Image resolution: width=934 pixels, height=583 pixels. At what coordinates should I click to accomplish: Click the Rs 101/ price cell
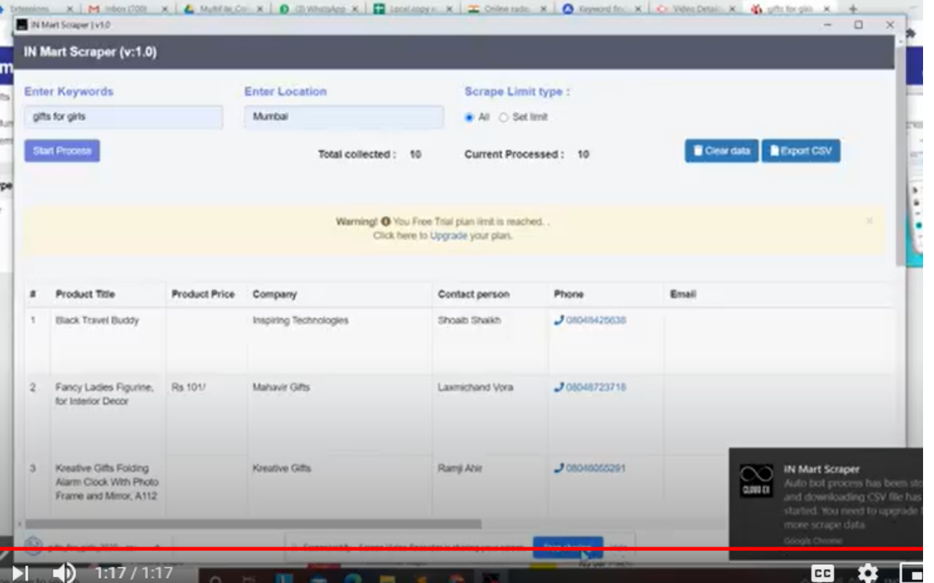click(x=189, y=387)
